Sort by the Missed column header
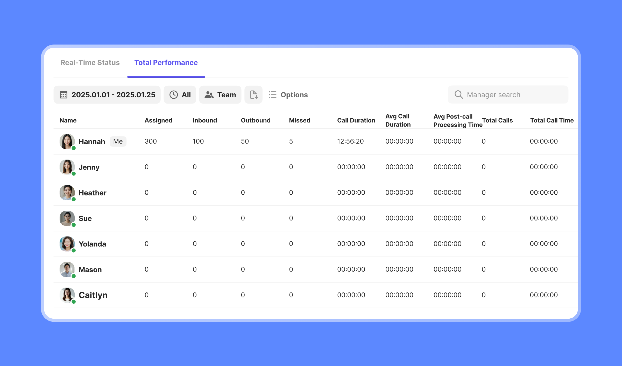Image resolution: width=622 pixels, height=366 pixels. (x=299, y=120)
